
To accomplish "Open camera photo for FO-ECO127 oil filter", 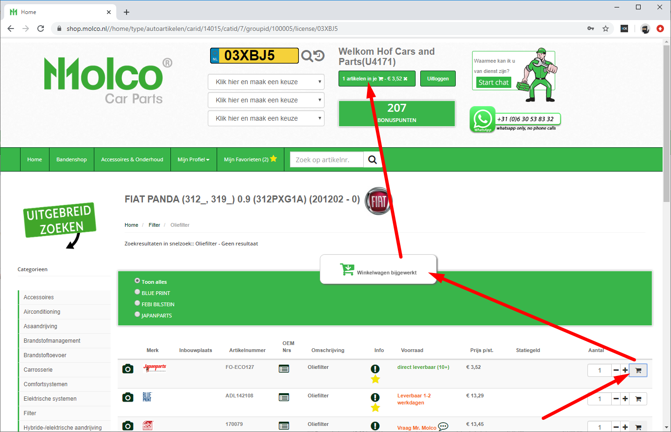I will pos(128,369).
